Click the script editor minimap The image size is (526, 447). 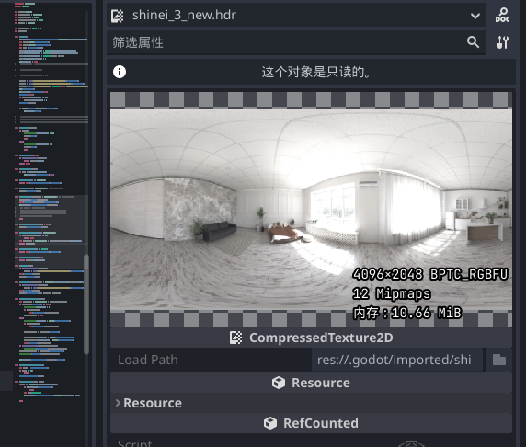[x=51, y=201]
